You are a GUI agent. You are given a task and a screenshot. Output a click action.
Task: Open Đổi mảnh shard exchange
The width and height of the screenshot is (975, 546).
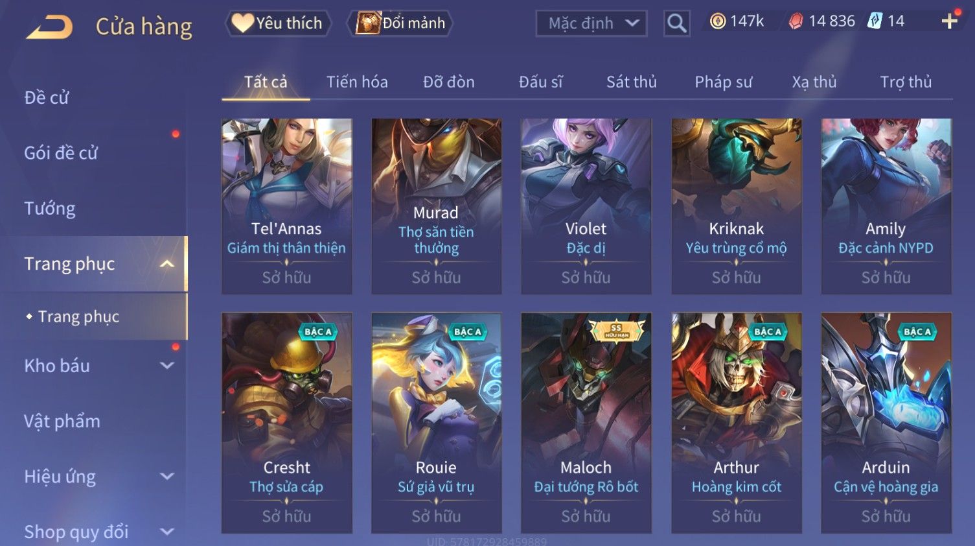[x=400, y=23]
